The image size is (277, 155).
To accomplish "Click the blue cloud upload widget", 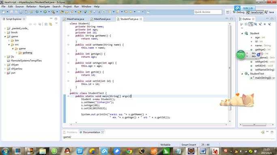I will (245, 8).
